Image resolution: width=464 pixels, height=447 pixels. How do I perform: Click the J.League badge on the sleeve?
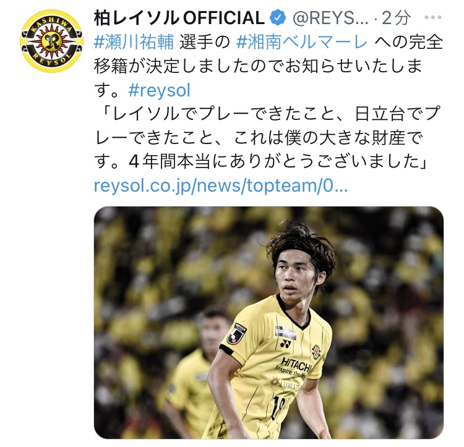point(237,334)
